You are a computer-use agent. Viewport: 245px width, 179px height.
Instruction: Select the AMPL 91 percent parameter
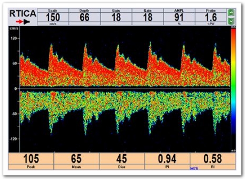coord(179,17)
